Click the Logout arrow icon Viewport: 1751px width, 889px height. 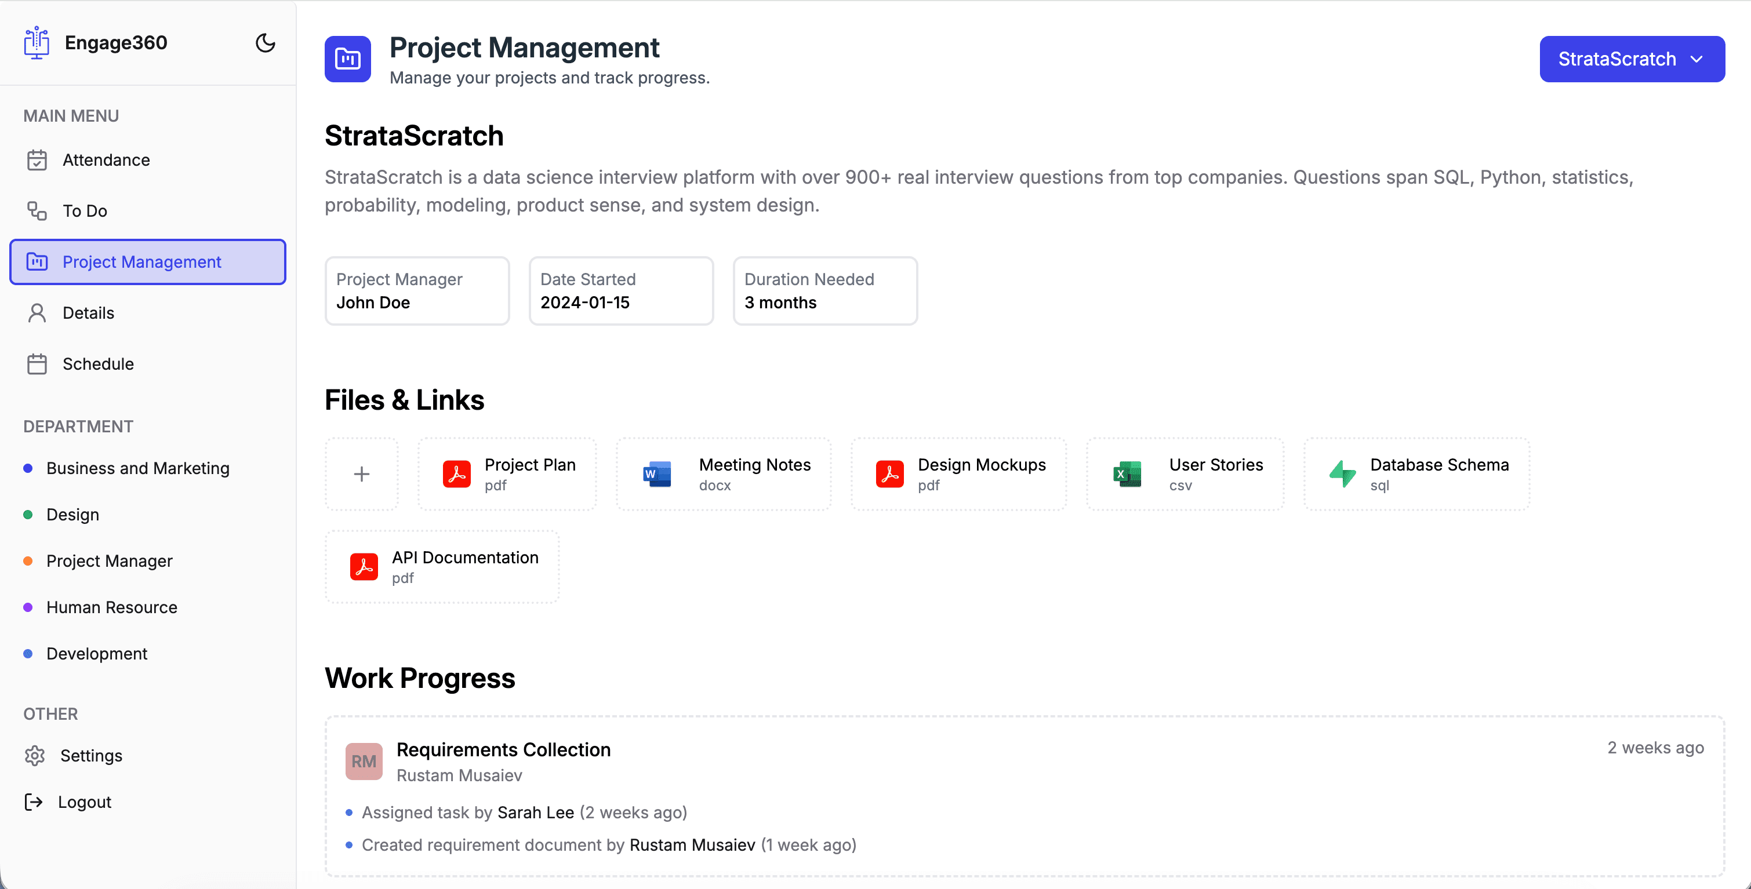coord(33,802)
